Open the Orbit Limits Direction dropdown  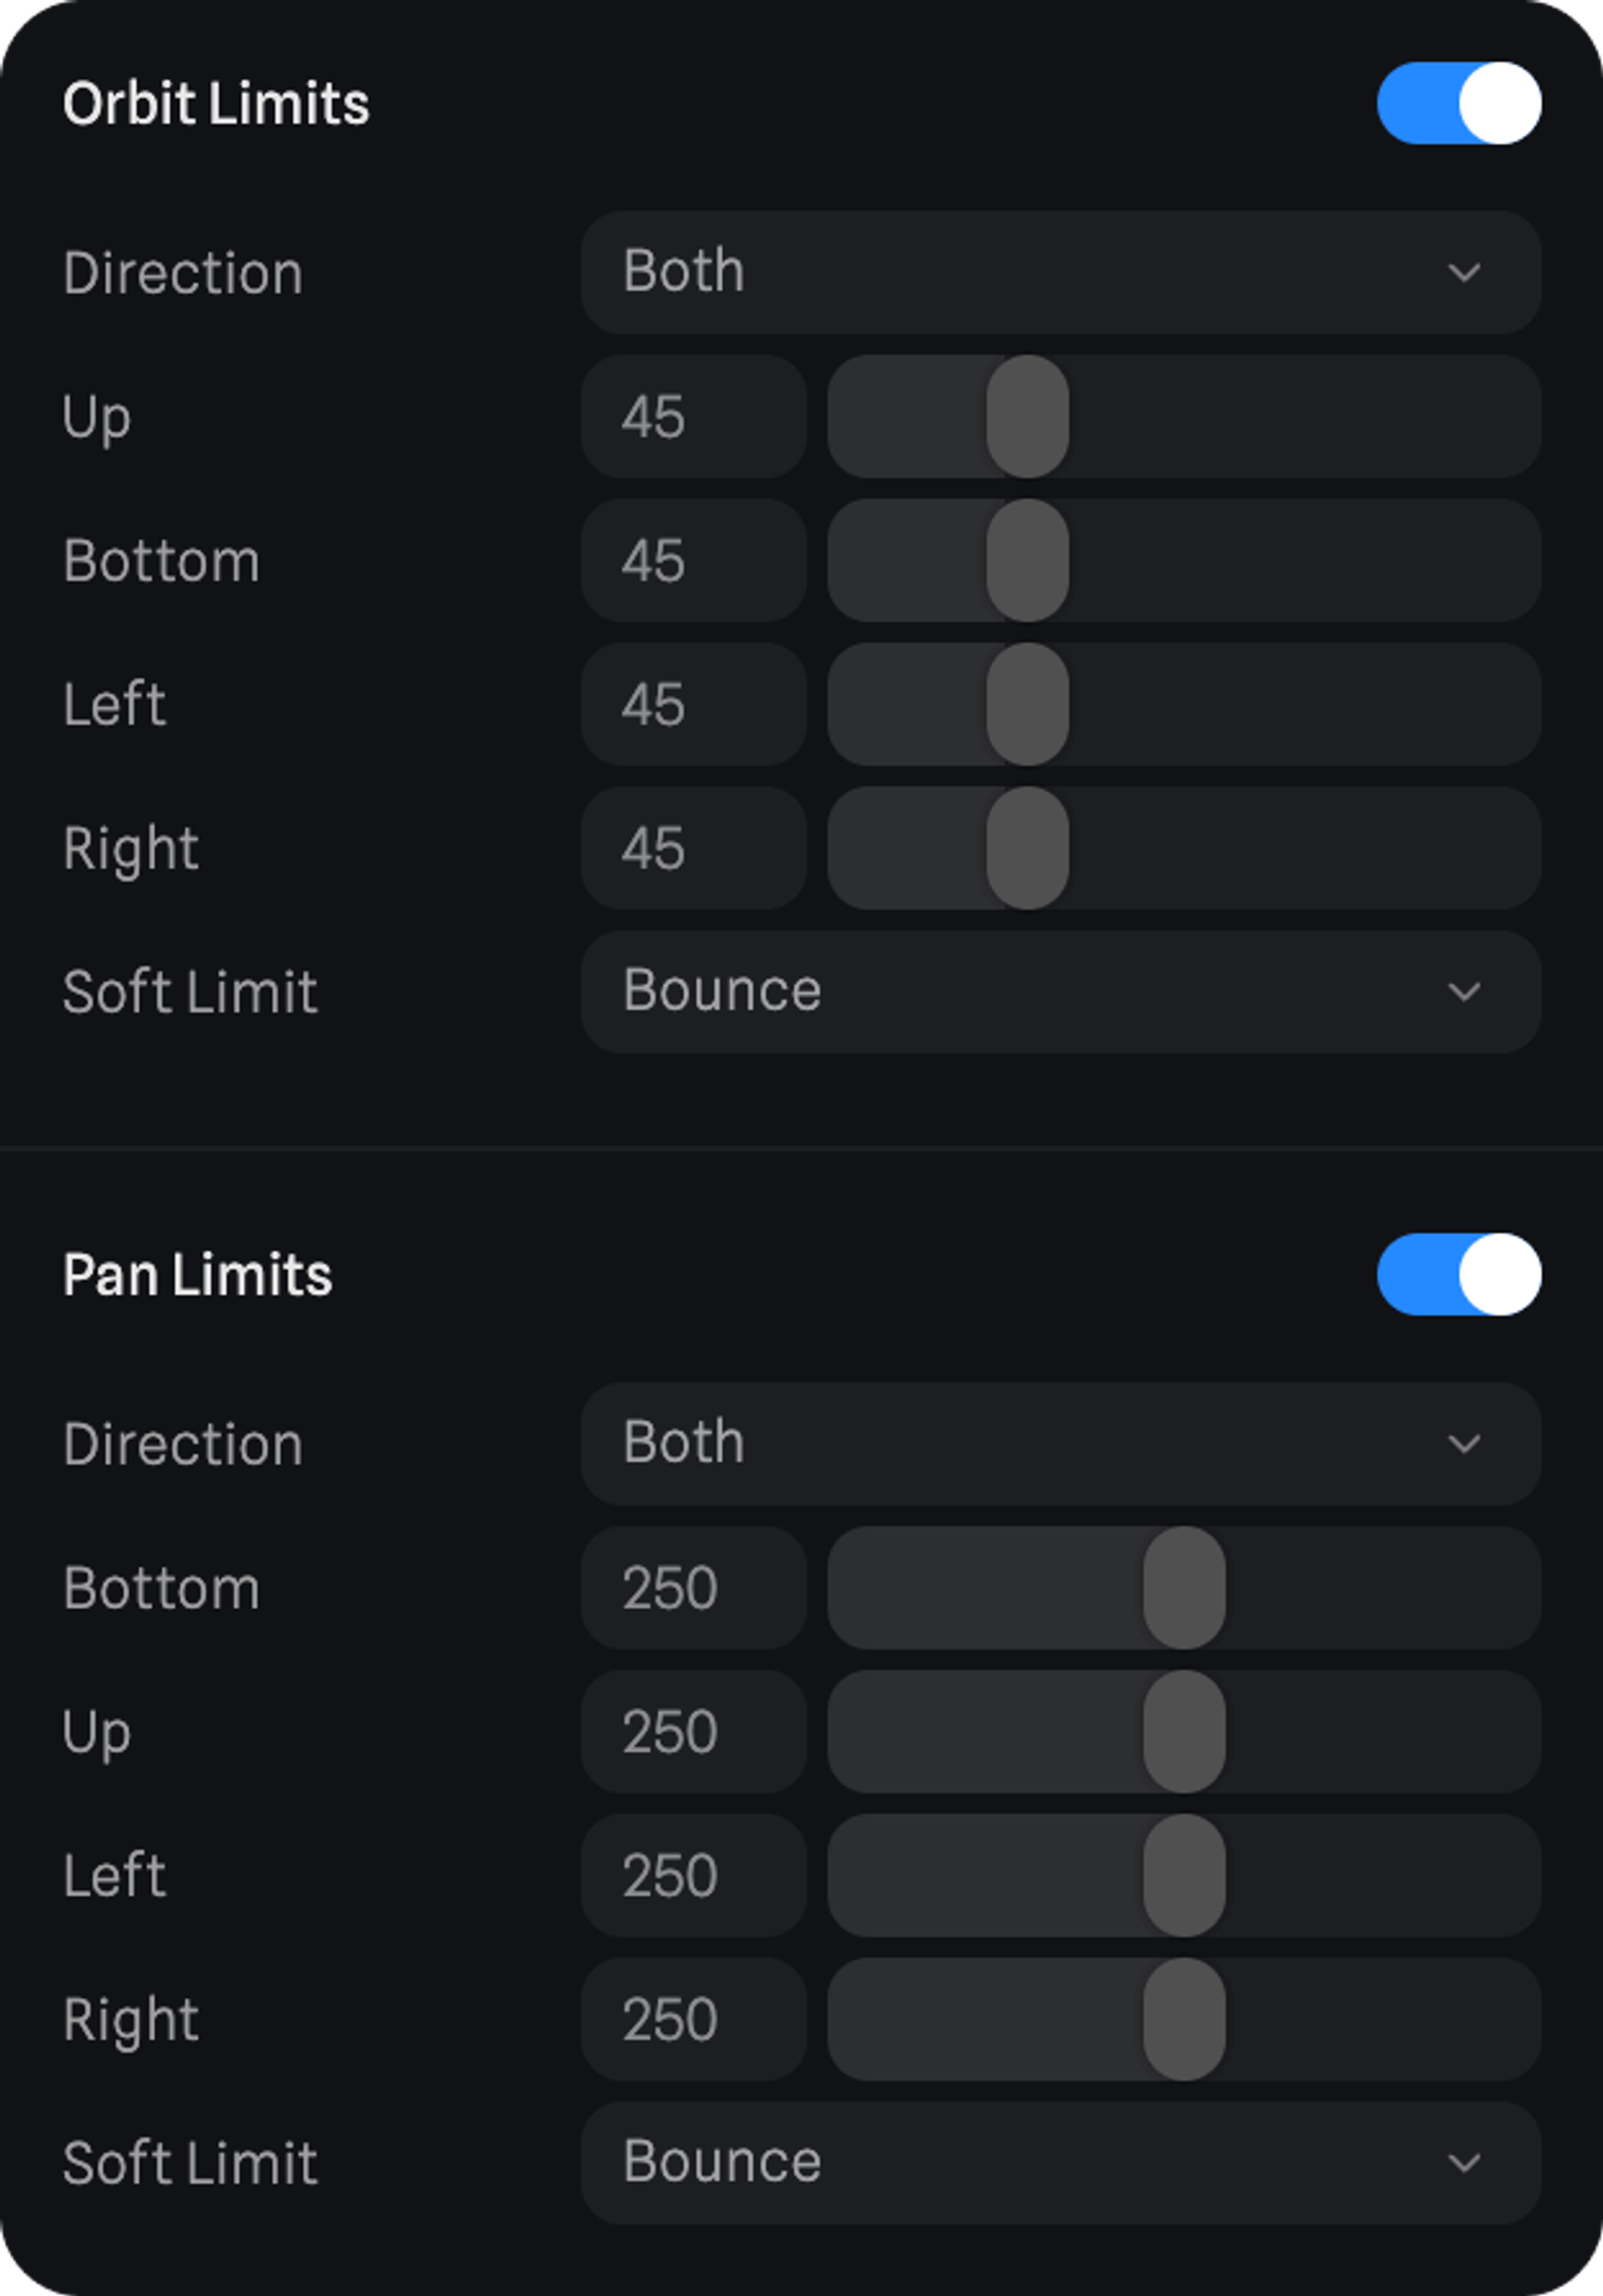[x=1060, y=272]
